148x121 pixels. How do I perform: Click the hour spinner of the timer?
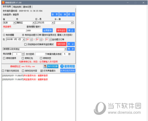[x=31, y=39]
